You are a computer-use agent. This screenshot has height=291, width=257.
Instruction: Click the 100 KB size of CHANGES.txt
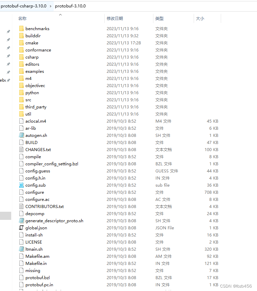[211, 150]
